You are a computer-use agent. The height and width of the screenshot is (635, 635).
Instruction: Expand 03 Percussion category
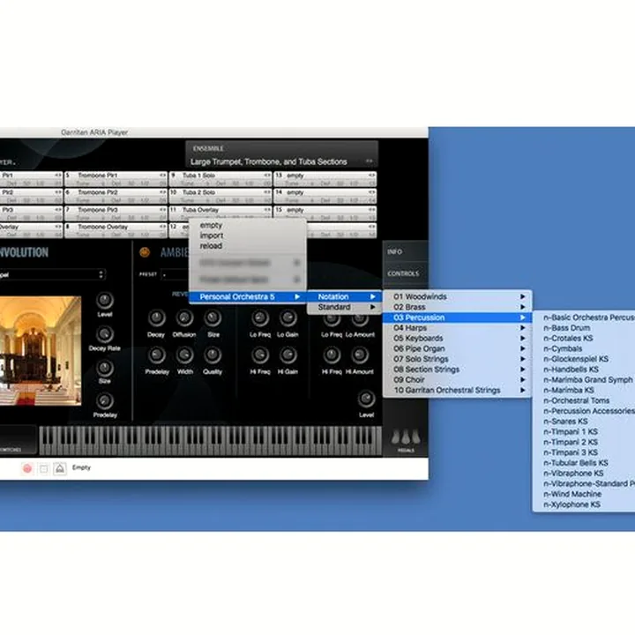(457, 317)
